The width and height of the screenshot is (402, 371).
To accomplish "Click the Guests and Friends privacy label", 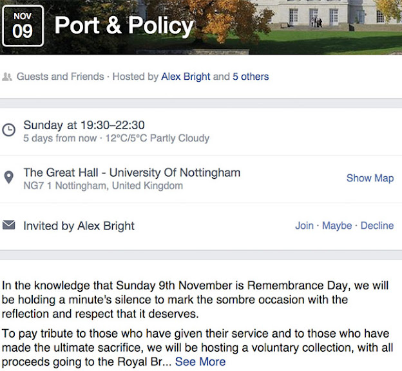I will 61,77.
